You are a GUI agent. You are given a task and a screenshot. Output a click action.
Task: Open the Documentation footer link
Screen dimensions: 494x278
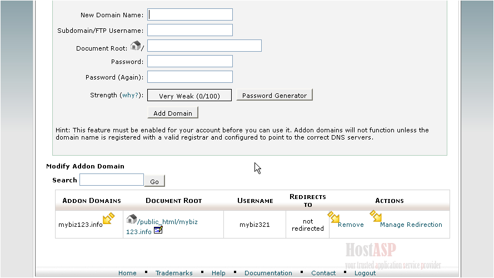pyautogui.click(x=268, y=273)
